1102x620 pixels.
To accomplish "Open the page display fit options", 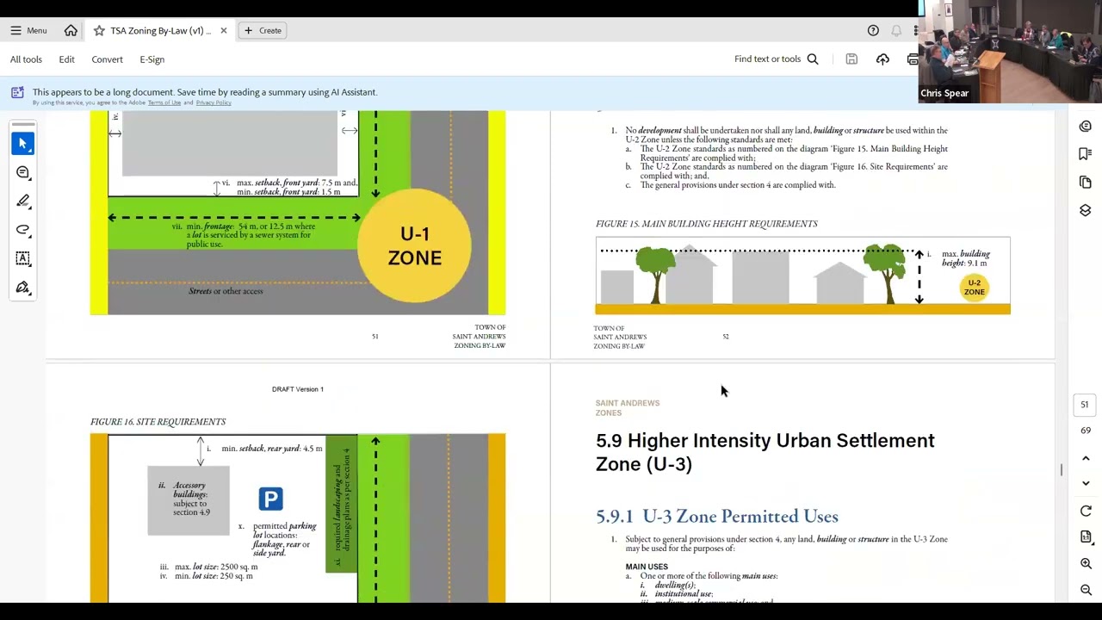I will [1086, 537].
